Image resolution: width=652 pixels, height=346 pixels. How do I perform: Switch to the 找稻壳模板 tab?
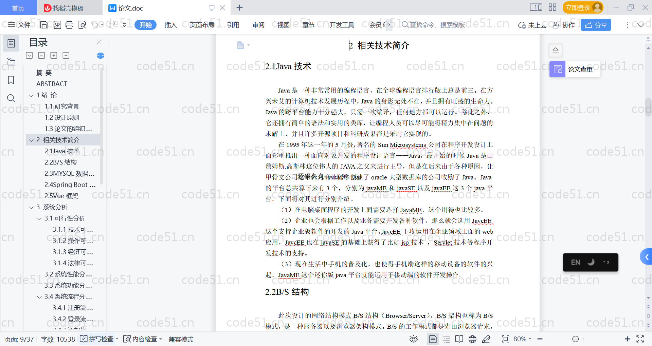69,8
